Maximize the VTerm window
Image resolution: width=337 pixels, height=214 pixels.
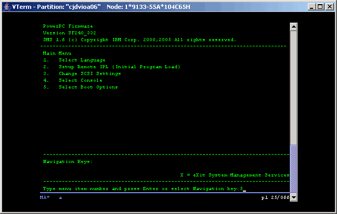pos(320,6)
